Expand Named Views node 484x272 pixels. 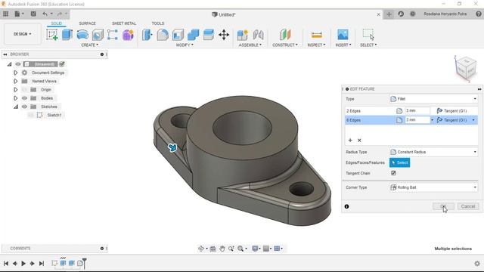(15, 81)
